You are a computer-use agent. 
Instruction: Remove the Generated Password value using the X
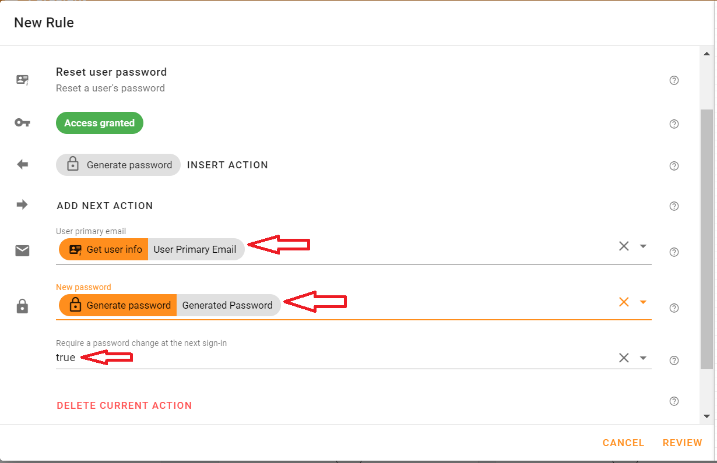click(x=624, y=302)
